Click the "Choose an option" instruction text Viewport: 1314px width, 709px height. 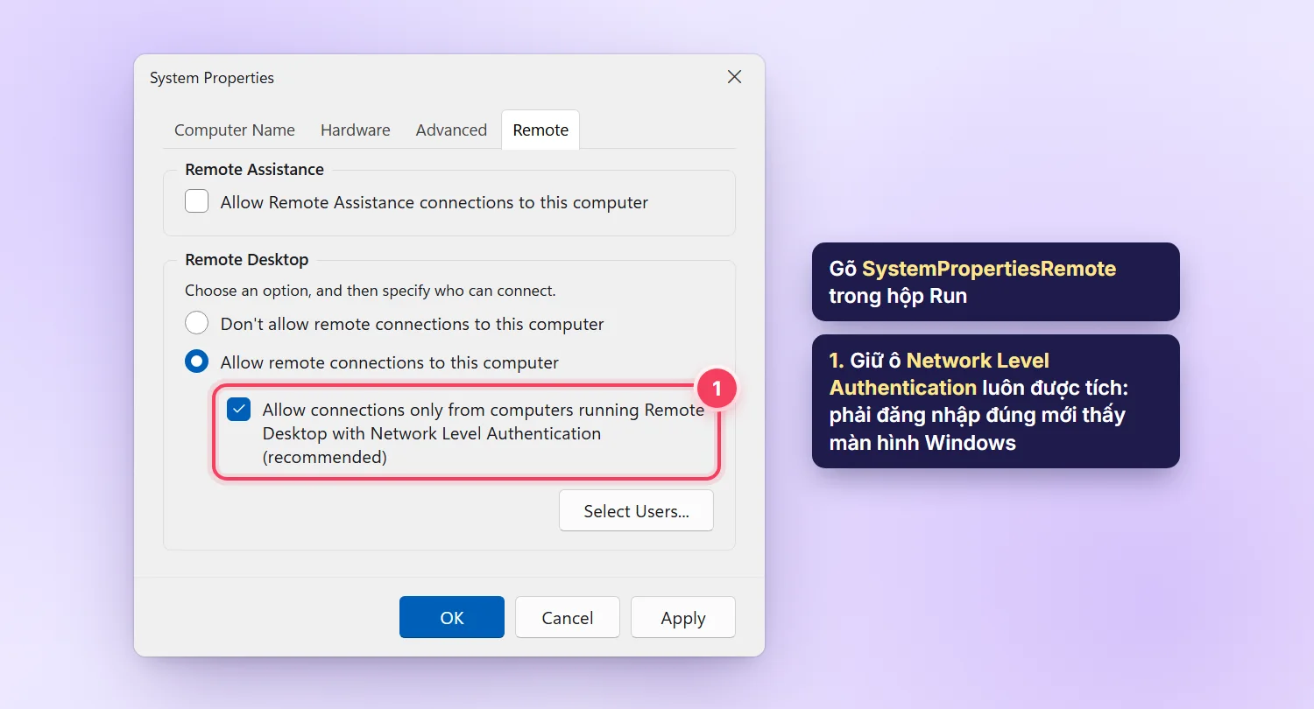click(x=371, y=290)
